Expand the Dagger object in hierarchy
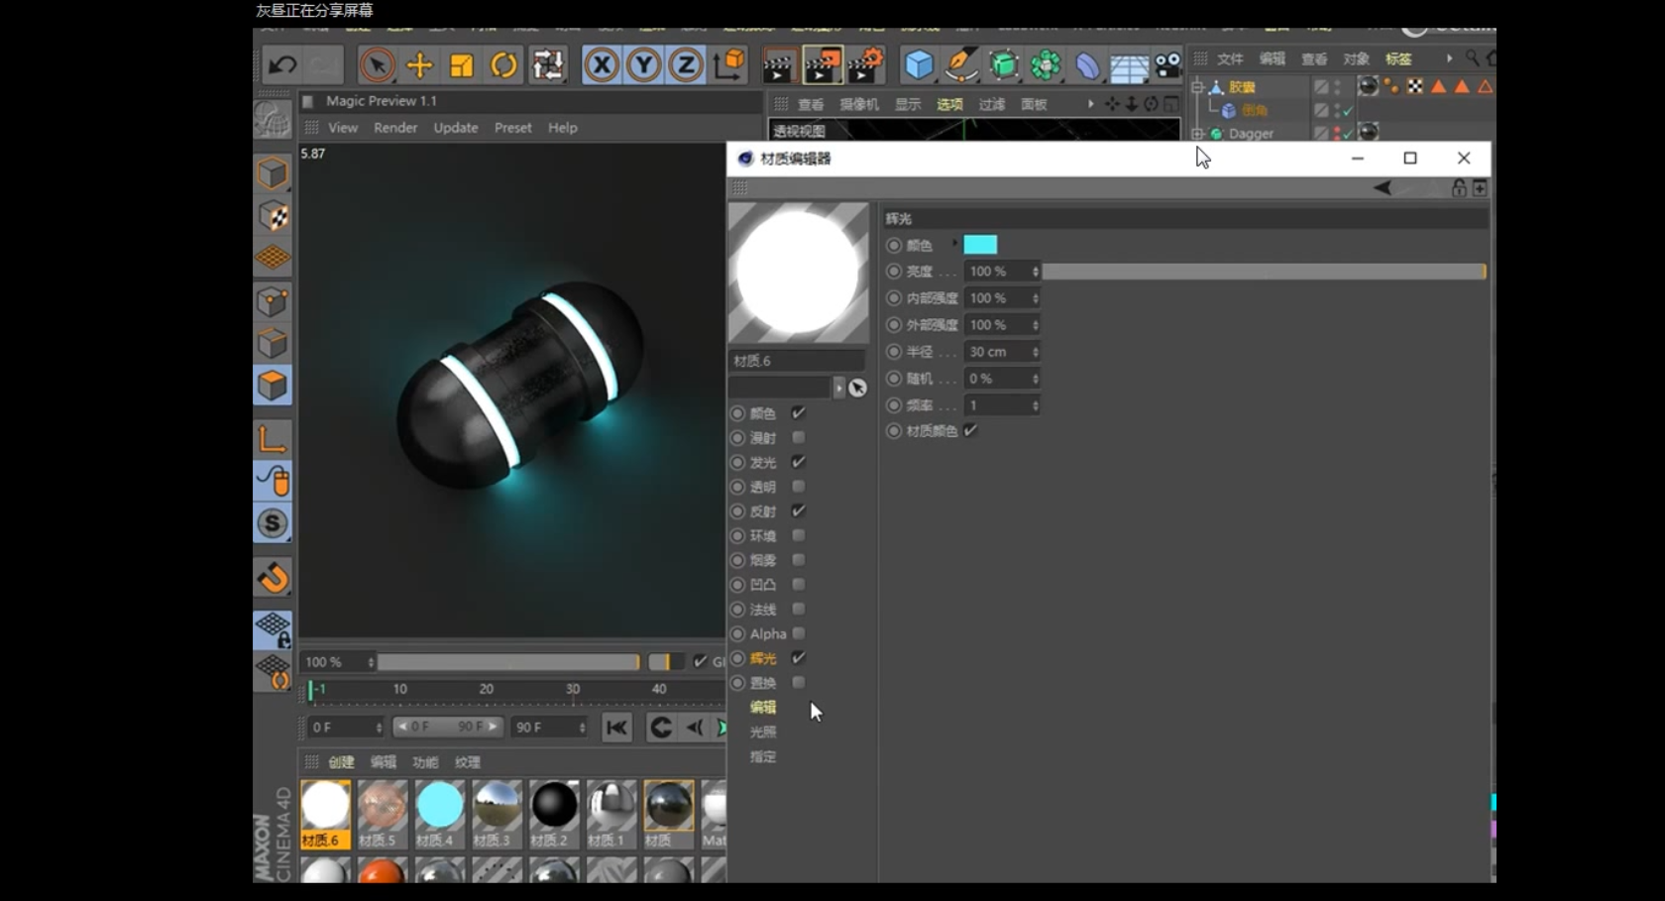 click(x=1198, y=133)
